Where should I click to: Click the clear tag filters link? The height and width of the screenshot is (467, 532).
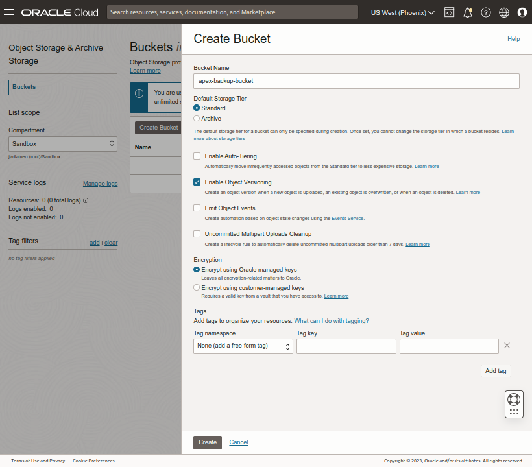point(111,243)
